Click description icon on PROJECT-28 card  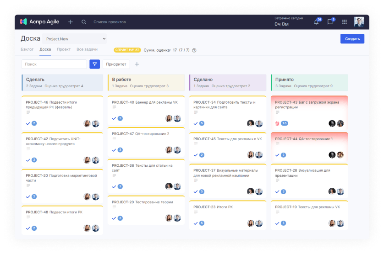(x=278, y=180)
